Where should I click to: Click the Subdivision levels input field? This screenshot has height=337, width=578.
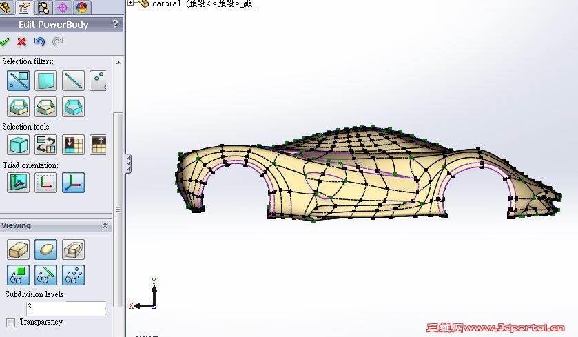pos(65,309)
